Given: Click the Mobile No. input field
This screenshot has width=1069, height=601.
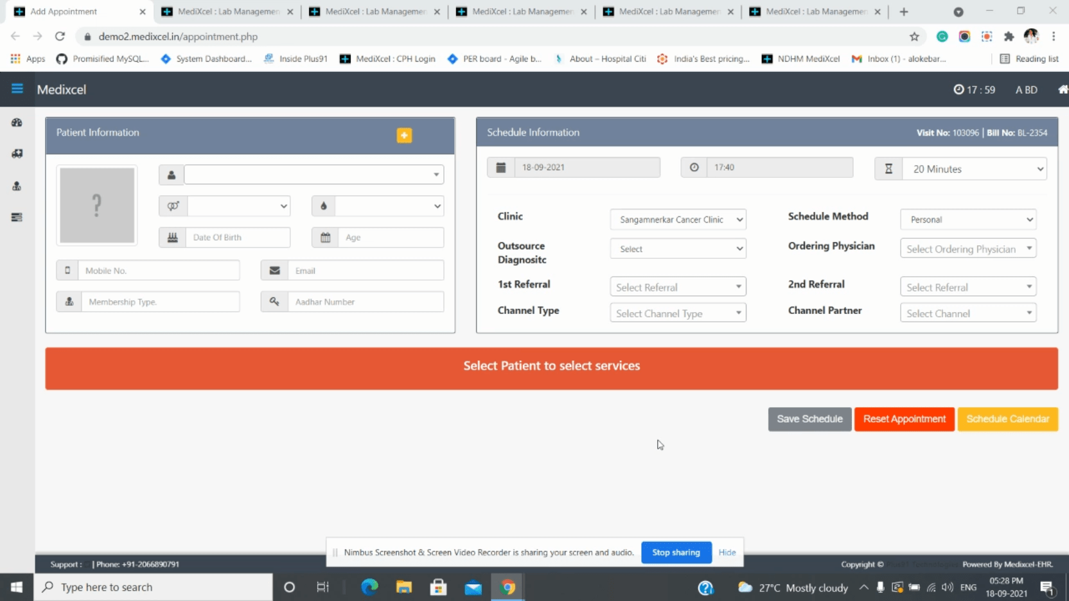Looking at the screenshot, I should [x=158, y=271].
